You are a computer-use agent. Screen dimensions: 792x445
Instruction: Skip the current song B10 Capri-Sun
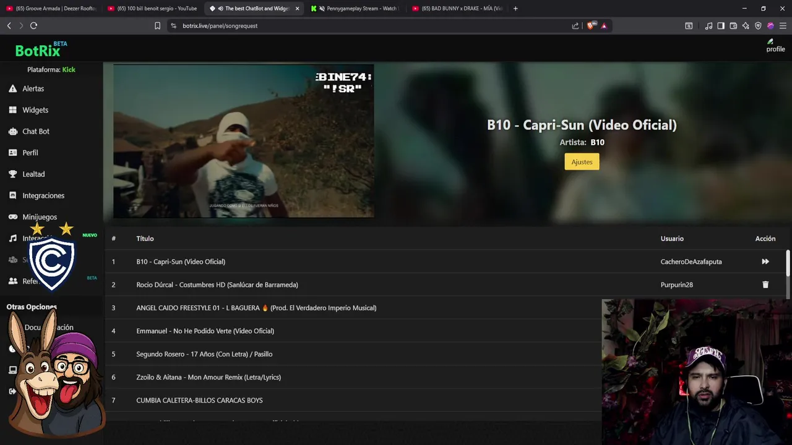pos(765,261)
